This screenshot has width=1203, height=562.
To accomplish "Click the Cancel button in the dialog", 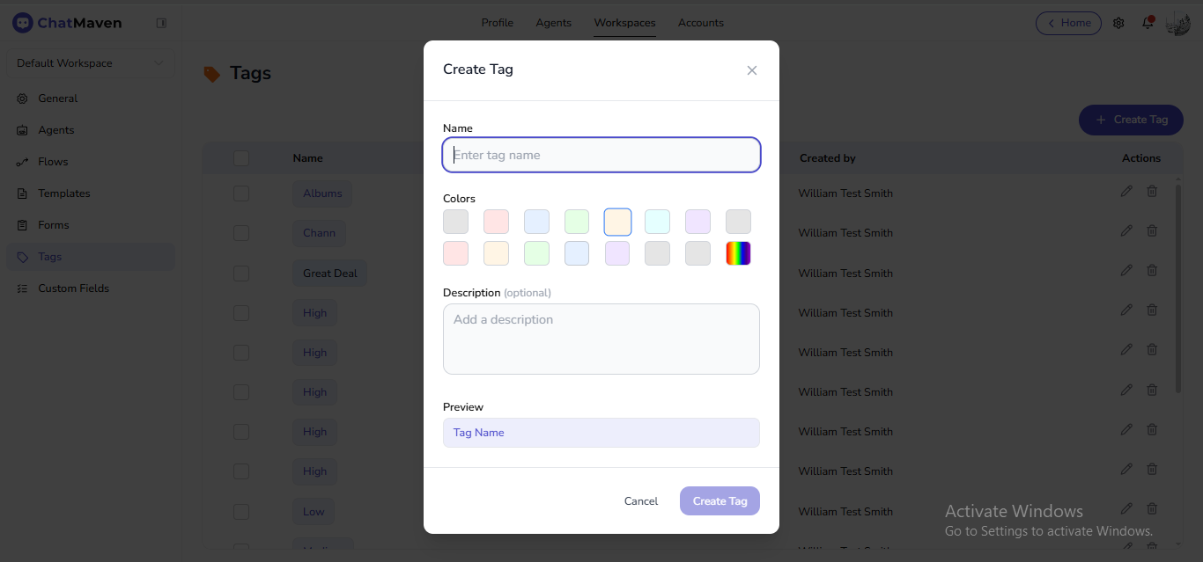I will (x=640, y=500).
